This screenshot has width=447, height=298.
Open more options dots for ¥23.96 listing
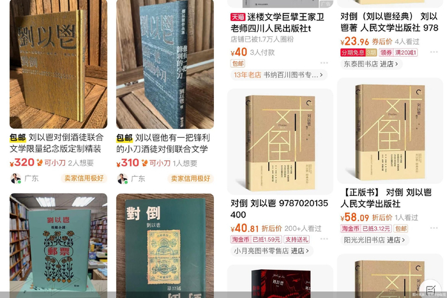[434, 52]
